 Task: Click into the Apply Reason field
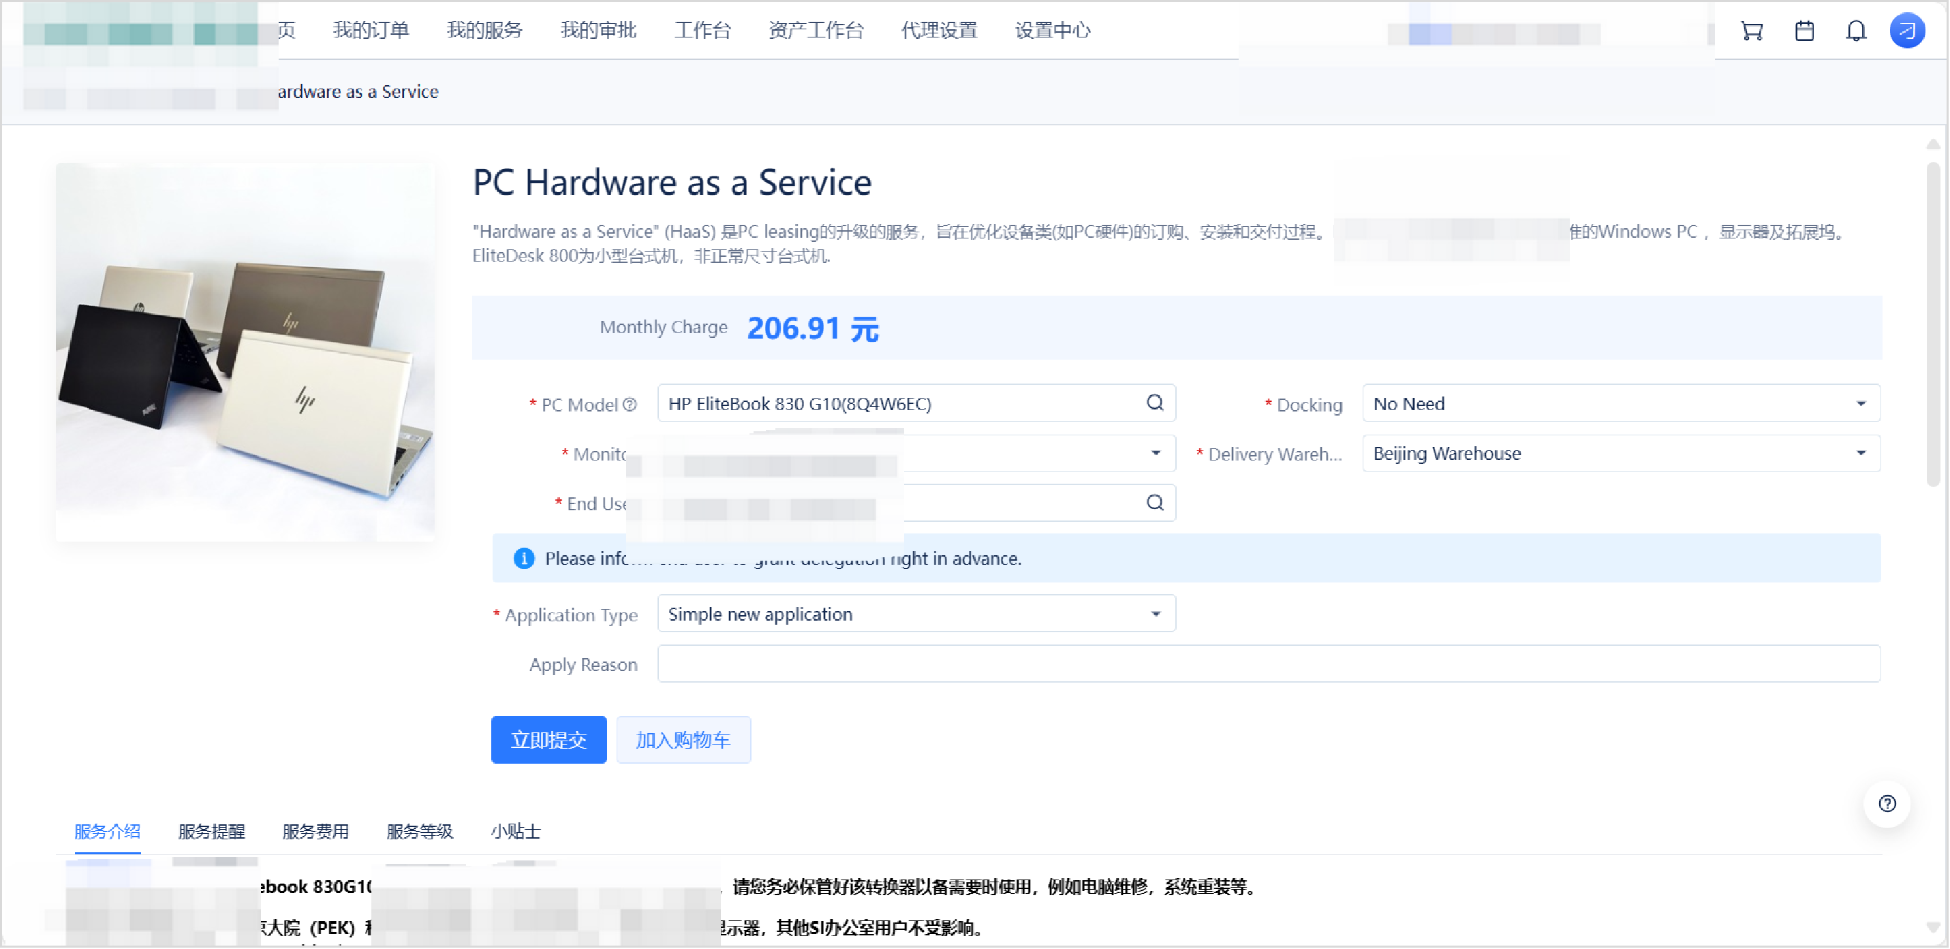click(x=1268, y=664)
